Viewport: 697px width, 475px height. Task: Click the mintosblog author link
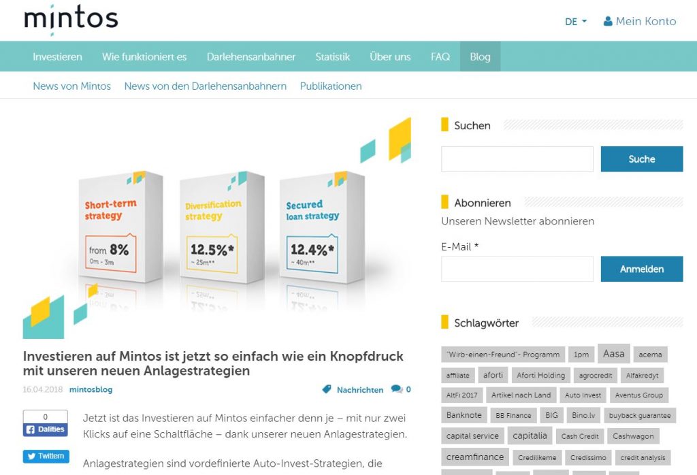91,390
